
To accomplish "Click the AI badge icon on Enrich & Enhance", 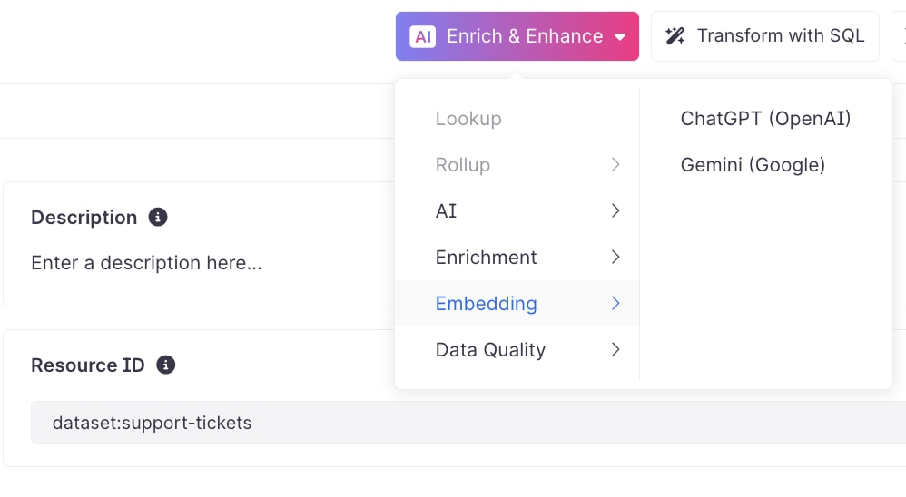I will pyautogui.click(x=422, y=37).
